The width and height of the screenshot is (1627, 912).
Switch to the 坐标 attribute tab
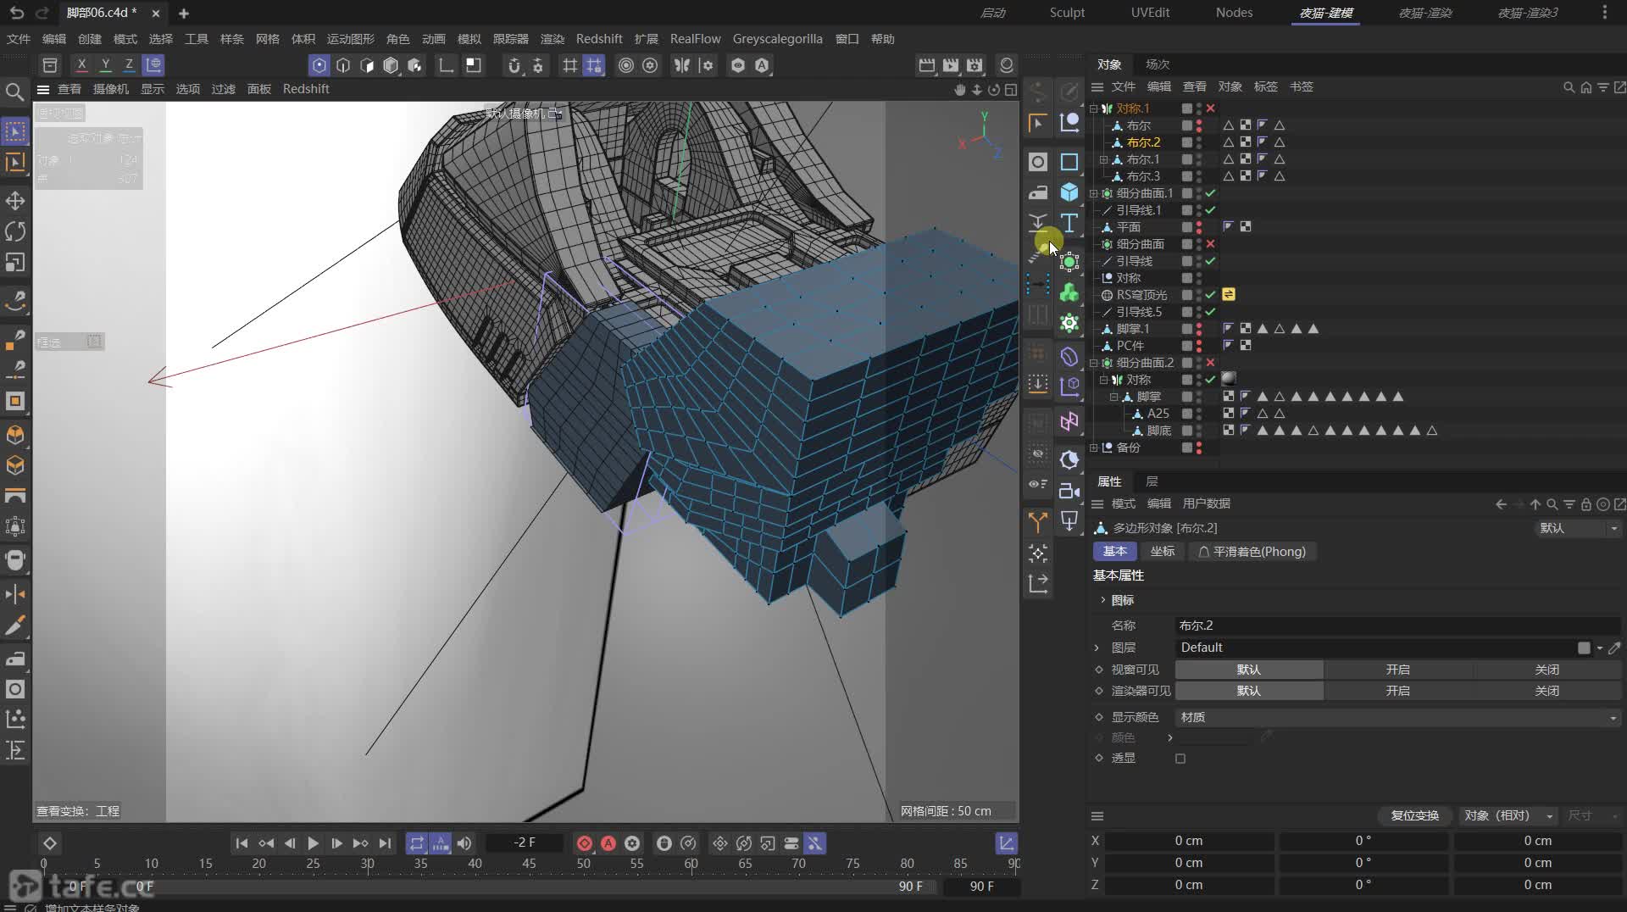(1163, 552)
